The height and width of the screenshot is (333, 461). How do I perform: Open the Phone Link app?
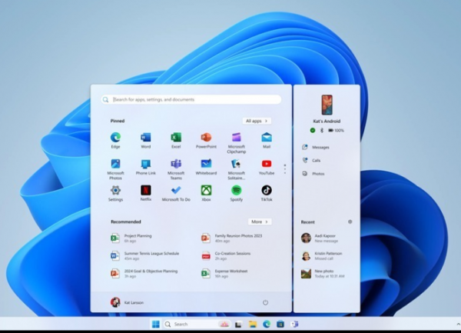146,167
